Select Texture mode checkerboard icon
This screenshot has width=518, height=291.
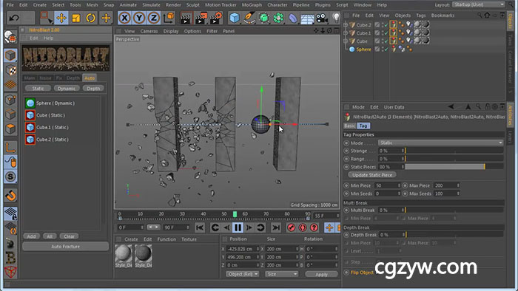(10, 70)
